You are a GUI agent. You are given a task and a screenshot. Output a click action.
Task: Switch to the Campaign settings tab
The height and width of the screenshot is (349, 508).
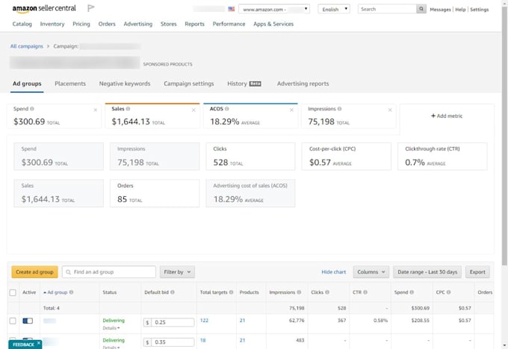[189, 84]
